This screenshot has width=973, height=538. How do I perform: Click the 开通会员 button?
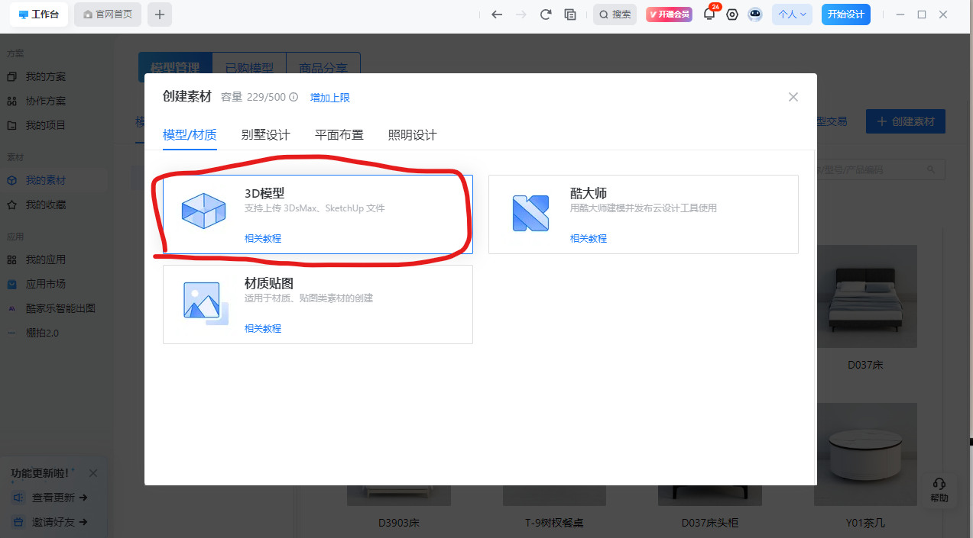[x=670, y=14]
